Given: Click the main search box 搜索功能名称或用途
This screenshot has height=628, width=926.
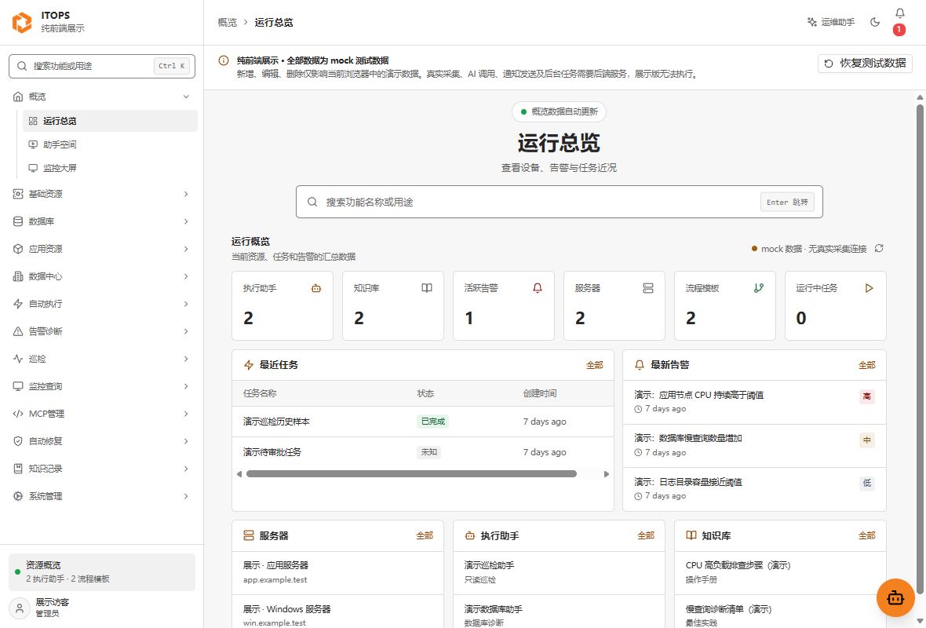Looking at the screenshot, I should [559, 202].
